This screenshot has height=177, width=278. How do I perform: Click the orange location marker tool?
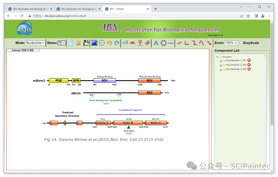click(140, 43)
